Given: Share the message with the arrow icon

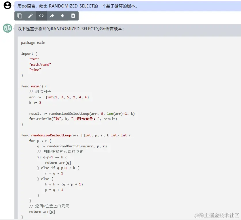Looking at the screenshot, I should [x=52, y=16].
